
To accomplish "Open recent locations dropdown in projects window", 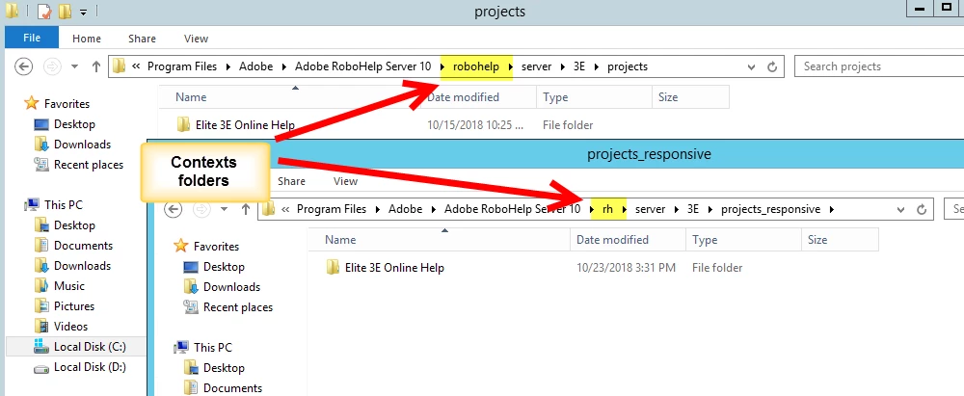I will tap(75, 66).
